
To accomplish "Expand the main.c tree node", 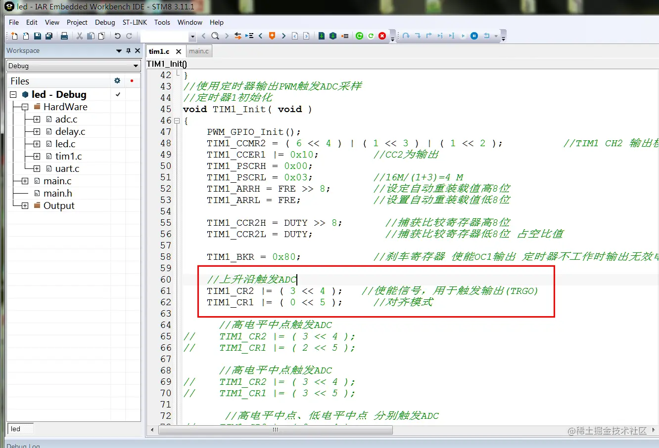I will (x=25, y=181).
